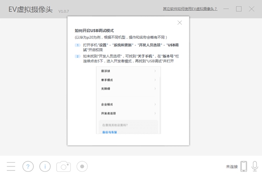Open the hamburger menu at bottom left
The height and width of the screenshot is (174, 262).
click(11, 166)
